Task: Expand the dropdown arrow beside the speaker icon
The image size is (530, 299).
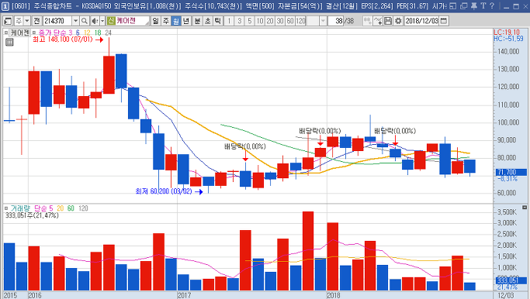Action: tap(102, 21)
